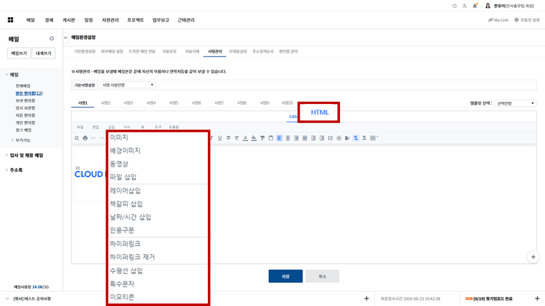Select right-to-left paragraph direction icon

(x=364, y=138)
